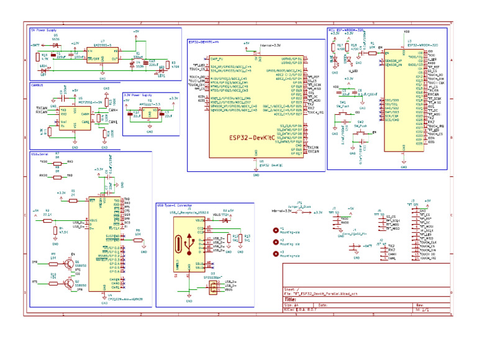Select resistor R3 470R
The height and width of the screenshot is (337, 477).
(x=168, y=65)
